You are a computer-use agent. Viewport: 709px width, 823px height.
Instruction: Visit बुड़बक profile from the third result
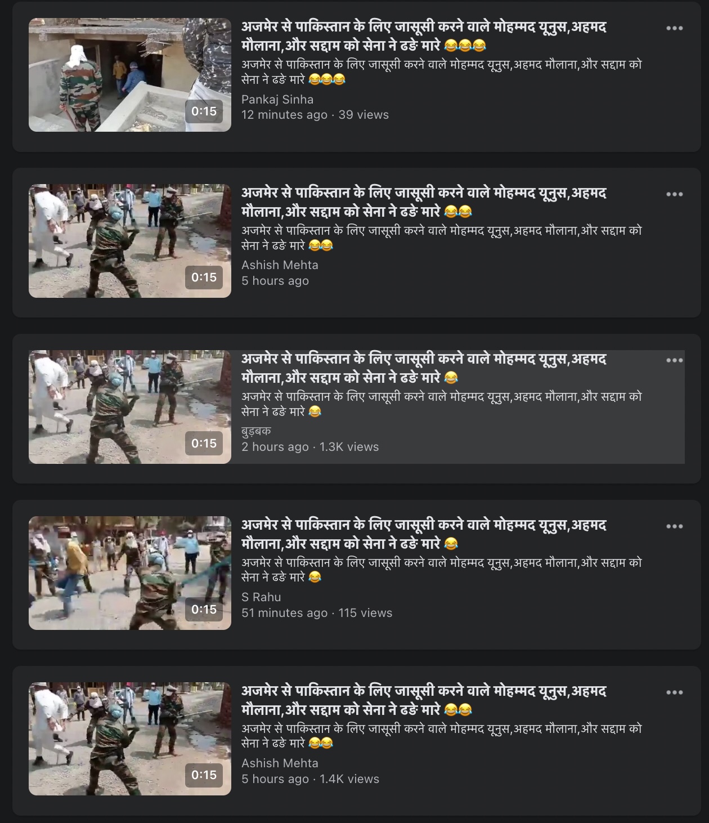point(257,431)
